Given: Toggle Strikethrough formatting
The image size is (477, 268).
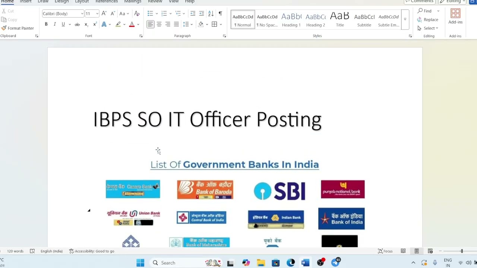Looking at the screenshot, I should 77,24.
